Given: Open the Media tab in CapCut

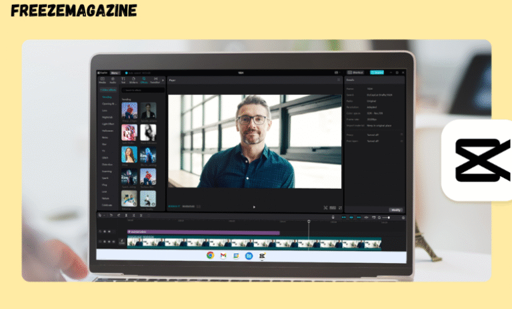Looking at the screenshot, I should pos(102,81).
